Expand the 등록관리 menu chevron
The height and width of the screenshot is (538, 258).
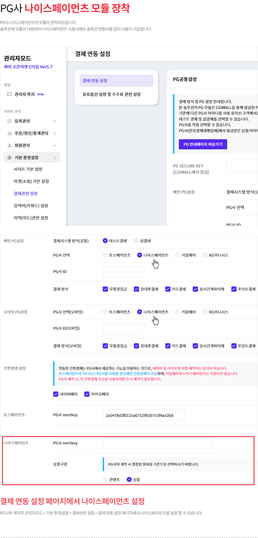coord(55,121)
